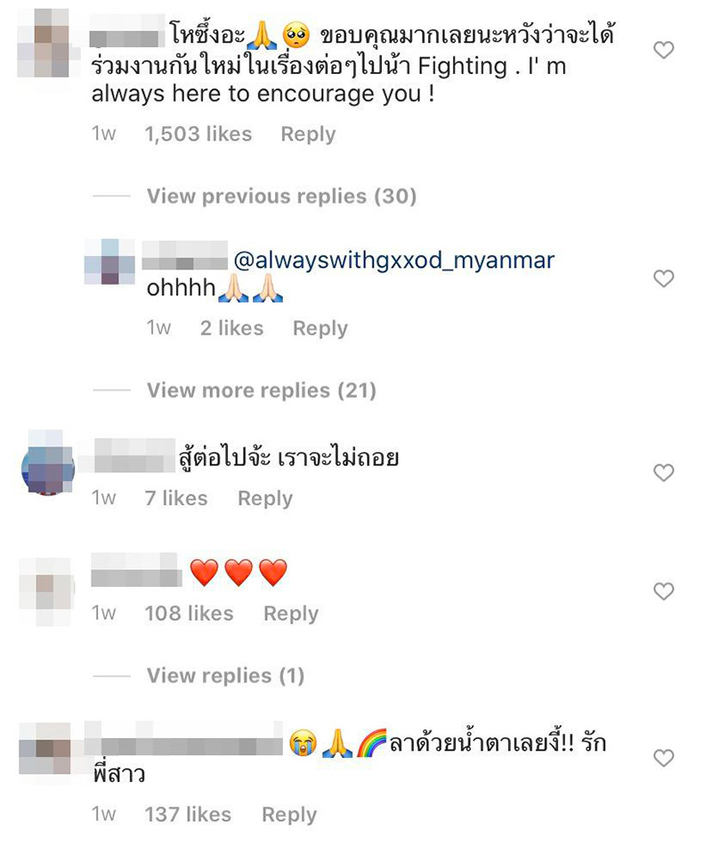
Task: Expand View more replies (21)
Action: 262,390
